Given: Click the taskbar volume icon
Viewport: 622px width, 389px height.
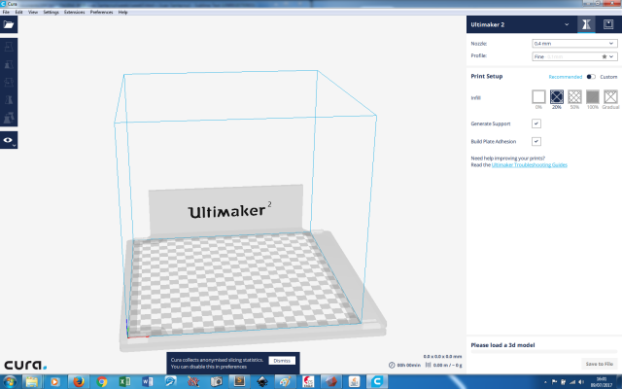Looking at the screenshot, I should point(581,382).
